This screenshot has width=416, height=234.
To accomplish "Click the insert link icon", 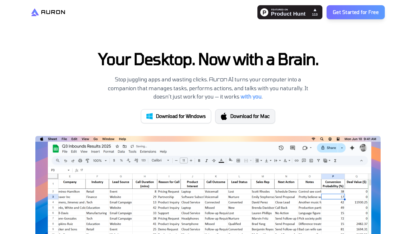I will (297, 161).
